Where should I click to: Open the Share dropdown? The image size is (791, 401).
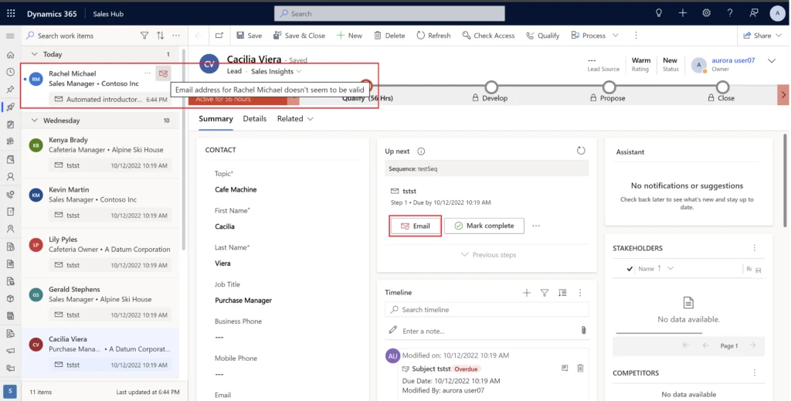(x=762, y=36)
